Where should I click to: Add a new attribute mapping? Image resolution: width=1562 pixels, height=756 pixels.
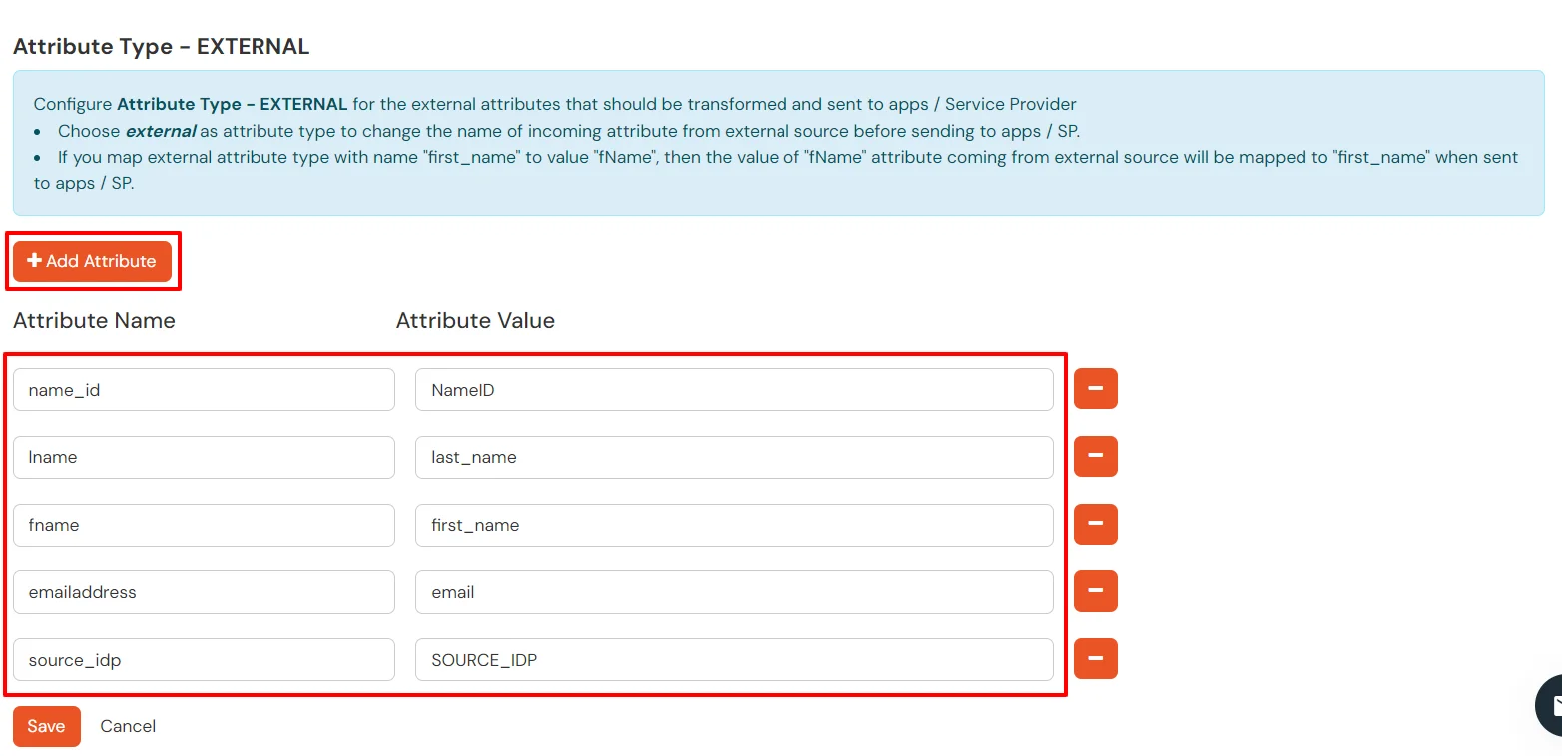click(91, 261)
